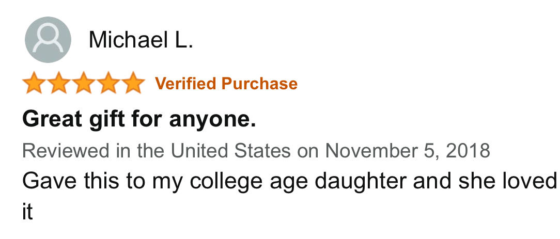Click the gray profile avatar icon

(48, 40)
